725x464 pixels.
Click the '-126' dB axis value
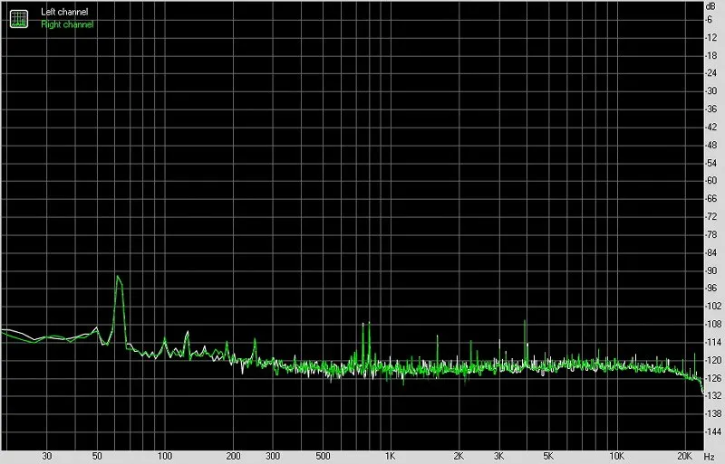pyautogui.click(x=713, y=379)
